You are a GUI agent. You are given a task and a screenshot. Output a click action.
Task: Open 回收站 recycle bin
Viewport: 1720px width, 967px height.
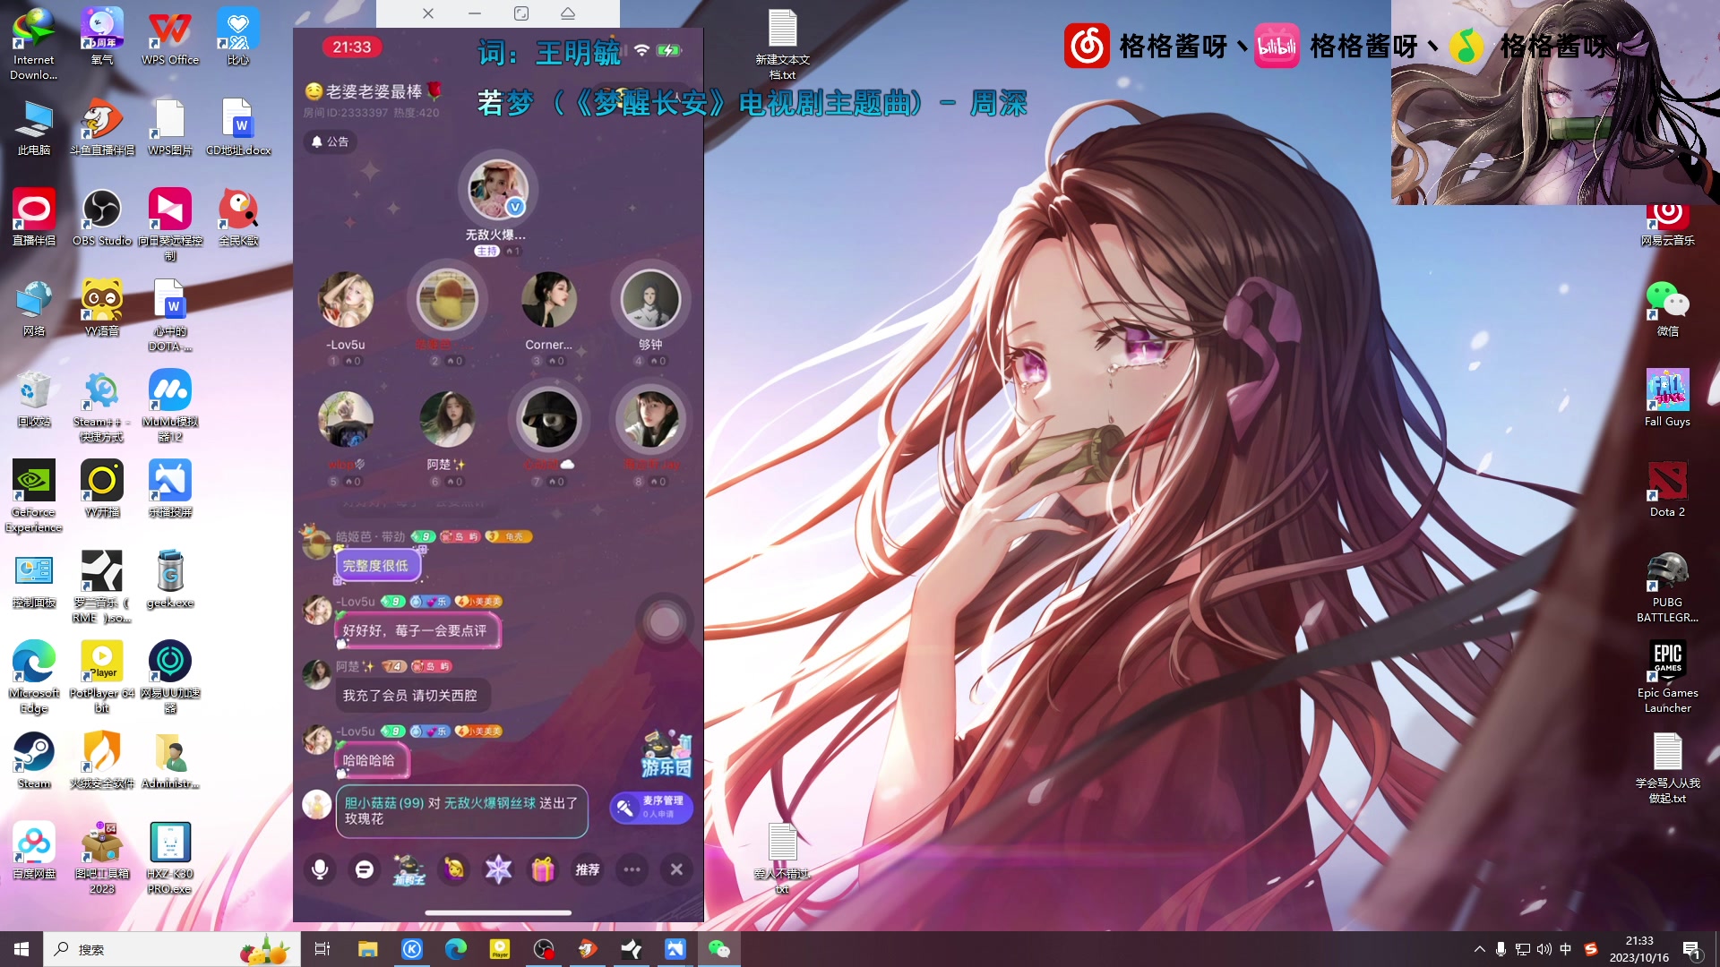[x=34, y=398]
